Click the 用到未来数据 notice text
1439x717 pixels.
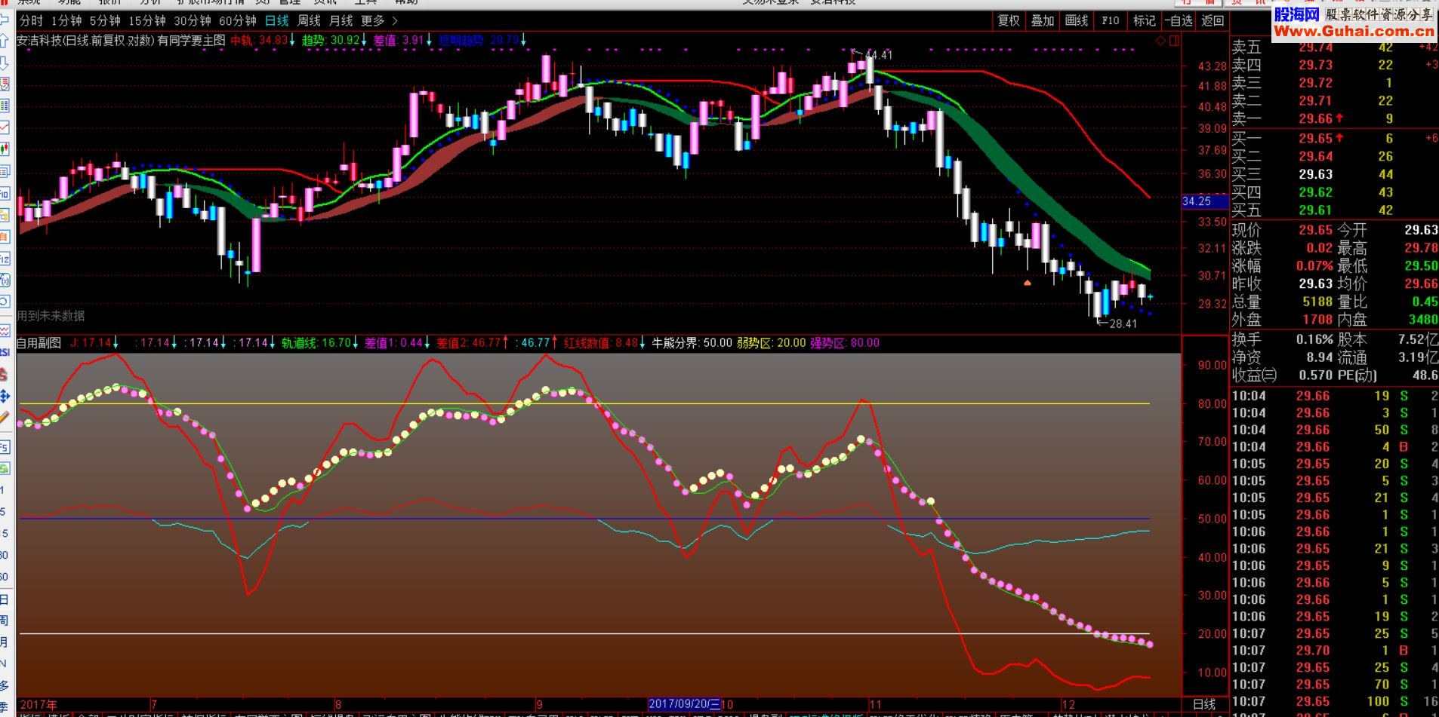tap(51, 316)
